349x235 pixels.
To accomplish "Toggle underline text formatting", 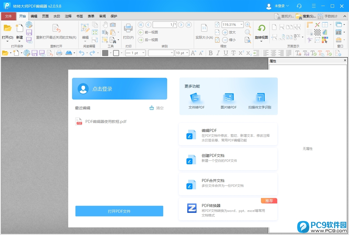I will (x=226, y=53).
